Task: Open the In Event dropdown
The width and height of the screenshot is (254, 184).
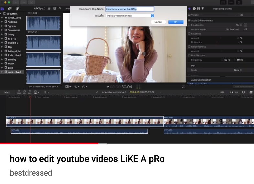Action: pos(129,16)
